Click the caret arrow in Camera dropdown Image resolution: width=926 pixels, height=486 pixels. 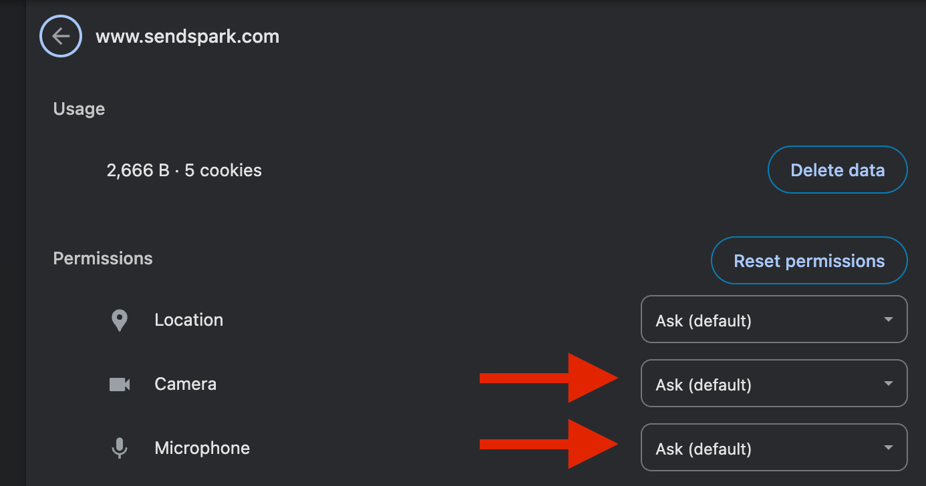[x=888, y=384]
